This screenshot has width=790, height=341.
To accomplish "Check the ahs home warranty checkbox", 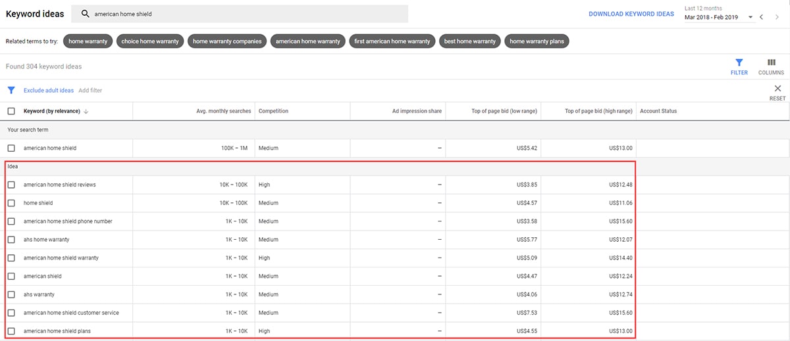I will 11,240.
